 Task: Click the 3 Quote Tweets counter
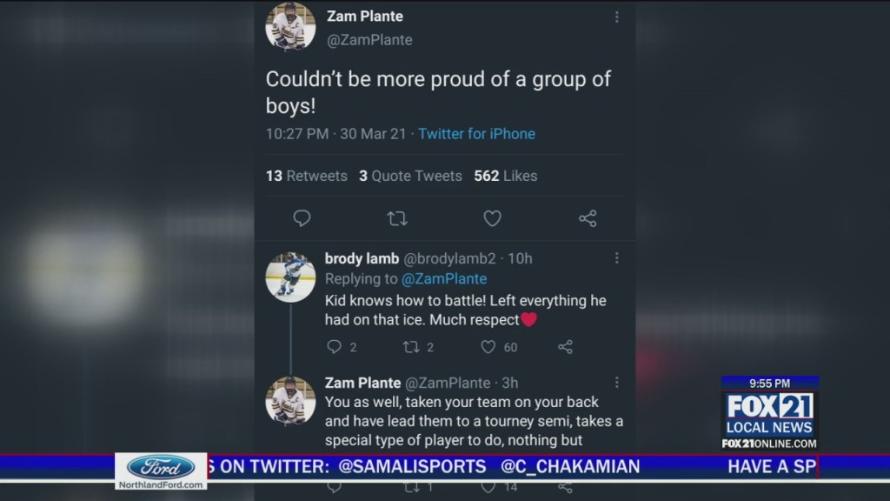409,176
